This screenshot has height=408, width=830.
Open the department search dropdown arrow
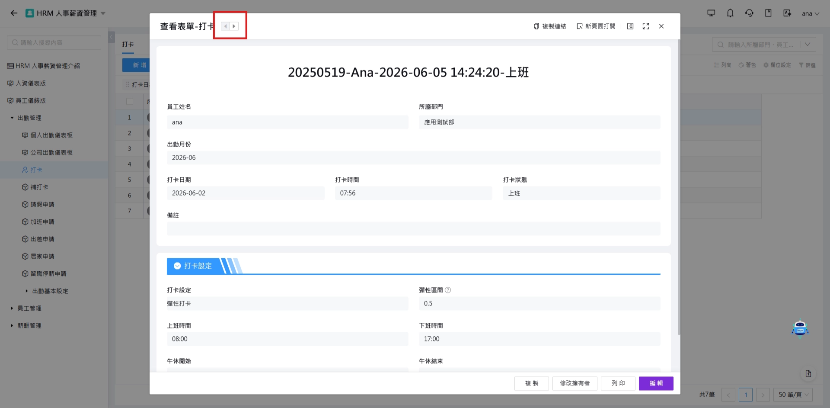tap(808, 44)
